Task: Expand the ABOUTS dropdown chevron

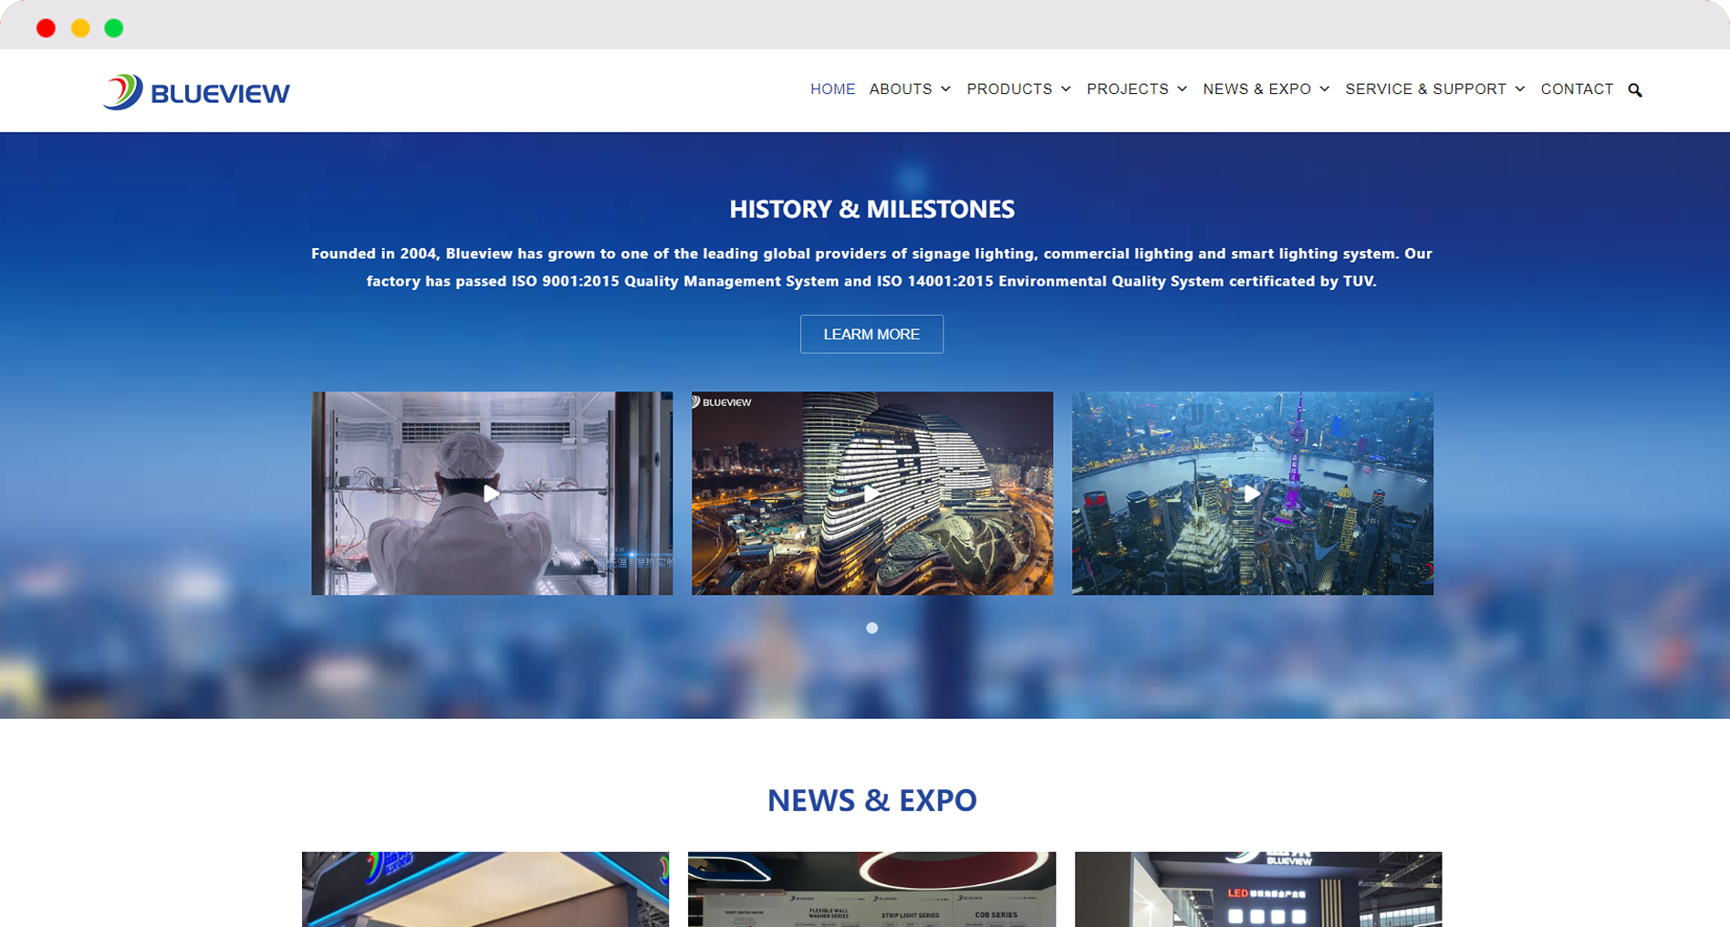Action: 945,89
